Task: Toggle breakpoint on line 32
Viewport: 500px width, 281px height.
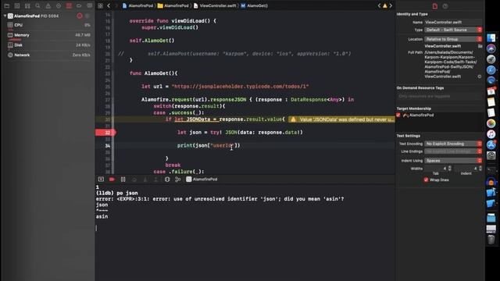Action: pos(105,133)
